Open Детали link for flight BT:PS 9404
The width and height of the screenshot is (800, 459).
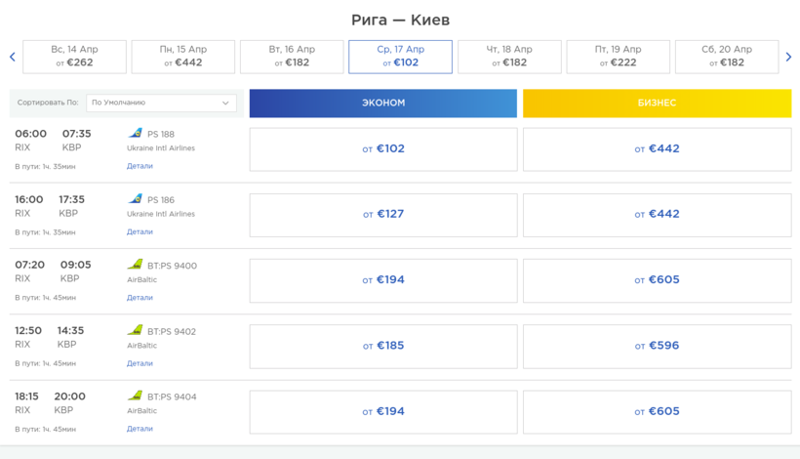tap(140, 429)
